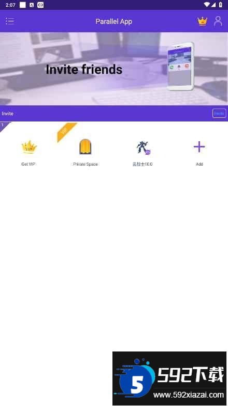Viewport: 228px width, 406px height.
Task: Check the Wi-Fi status bar icon
Action: coord(207,5)
